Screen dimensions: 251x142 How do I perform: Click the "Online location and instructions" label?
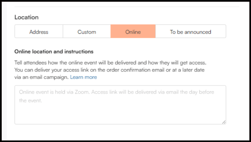click(54, 52)
